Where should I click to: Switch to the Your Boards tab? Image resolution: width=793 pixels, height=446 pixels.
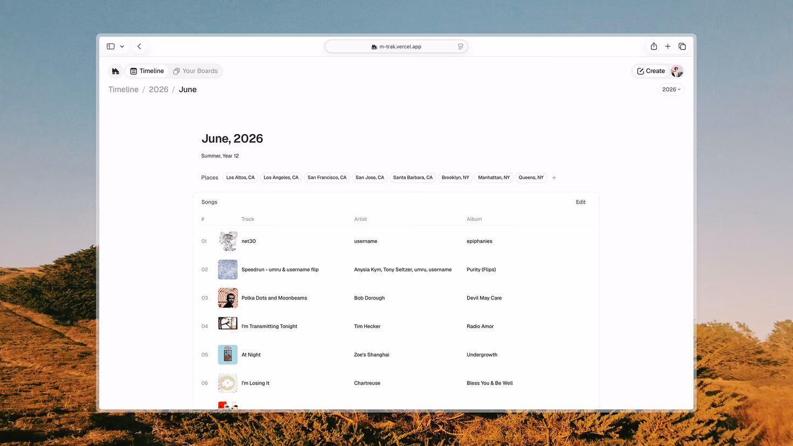coord(195,71)
